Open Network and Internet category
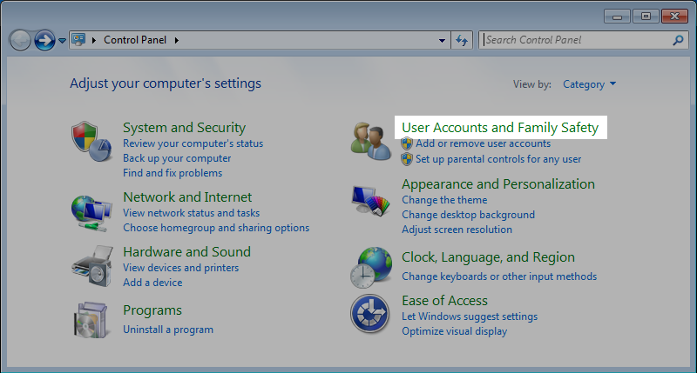 pos(187,196)
